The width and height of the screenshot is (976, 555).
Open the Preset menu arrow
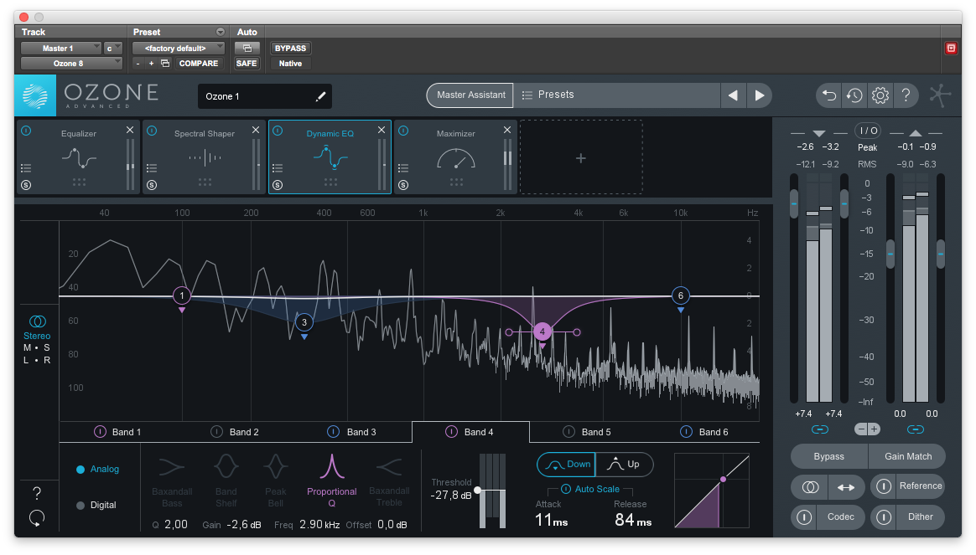pyautogui.click(x=221, y=32)
